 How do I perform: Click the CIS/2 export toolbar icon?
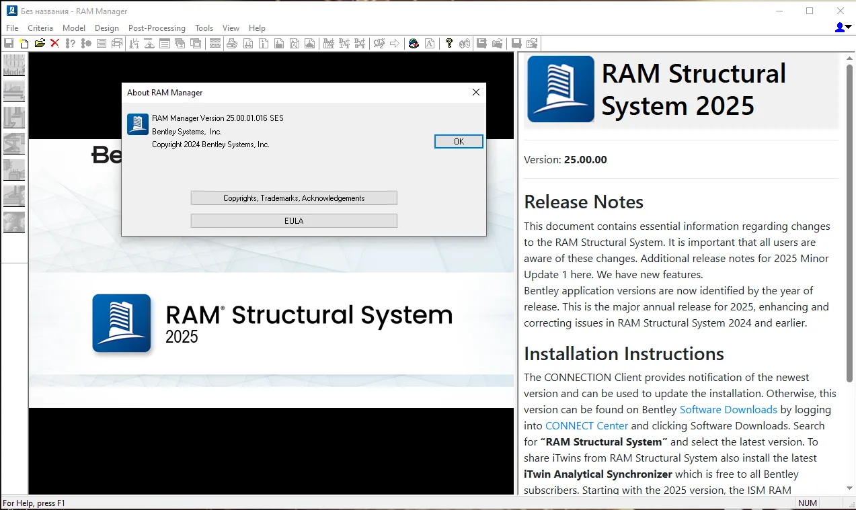[x=379, y=44]
